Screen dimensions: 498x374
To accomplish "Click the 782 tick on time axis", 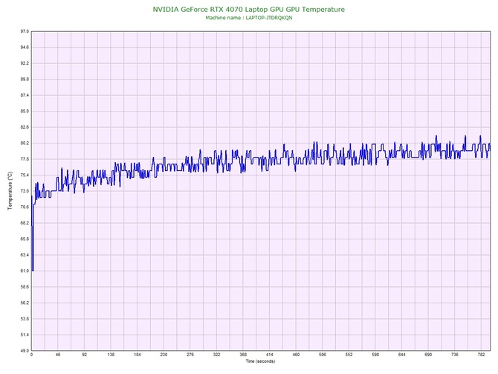I will 481,355.
